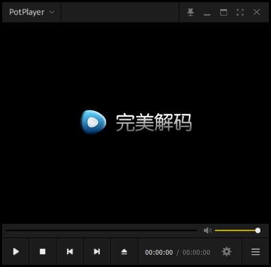This screenshot has width=271, height=267.
Task: Click the playback seek bar
Action: 101,230
